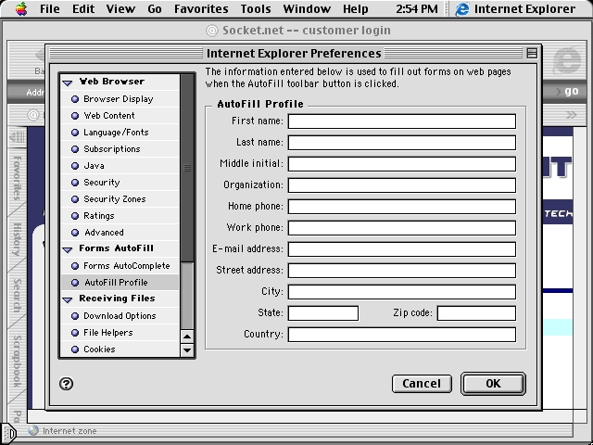
Task: Click the collapse box in Preferences title bar
Action: click(532, 54)
